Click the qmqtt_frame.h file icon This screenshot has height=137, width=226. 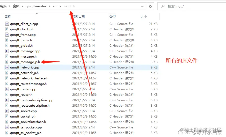[x=7, y=40]
